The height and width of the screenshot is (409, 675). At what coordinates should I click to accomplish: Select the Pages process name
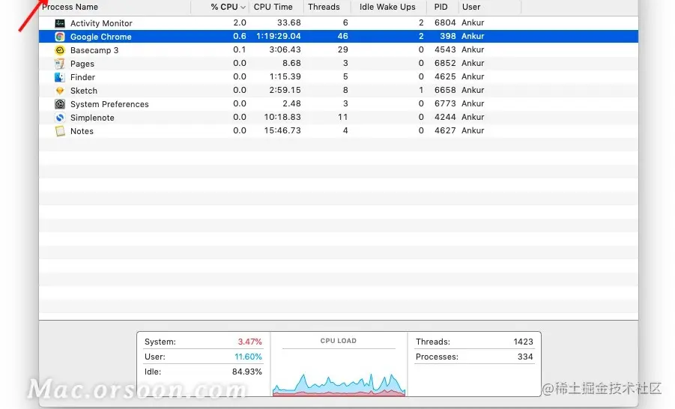(x=82, y=64)
